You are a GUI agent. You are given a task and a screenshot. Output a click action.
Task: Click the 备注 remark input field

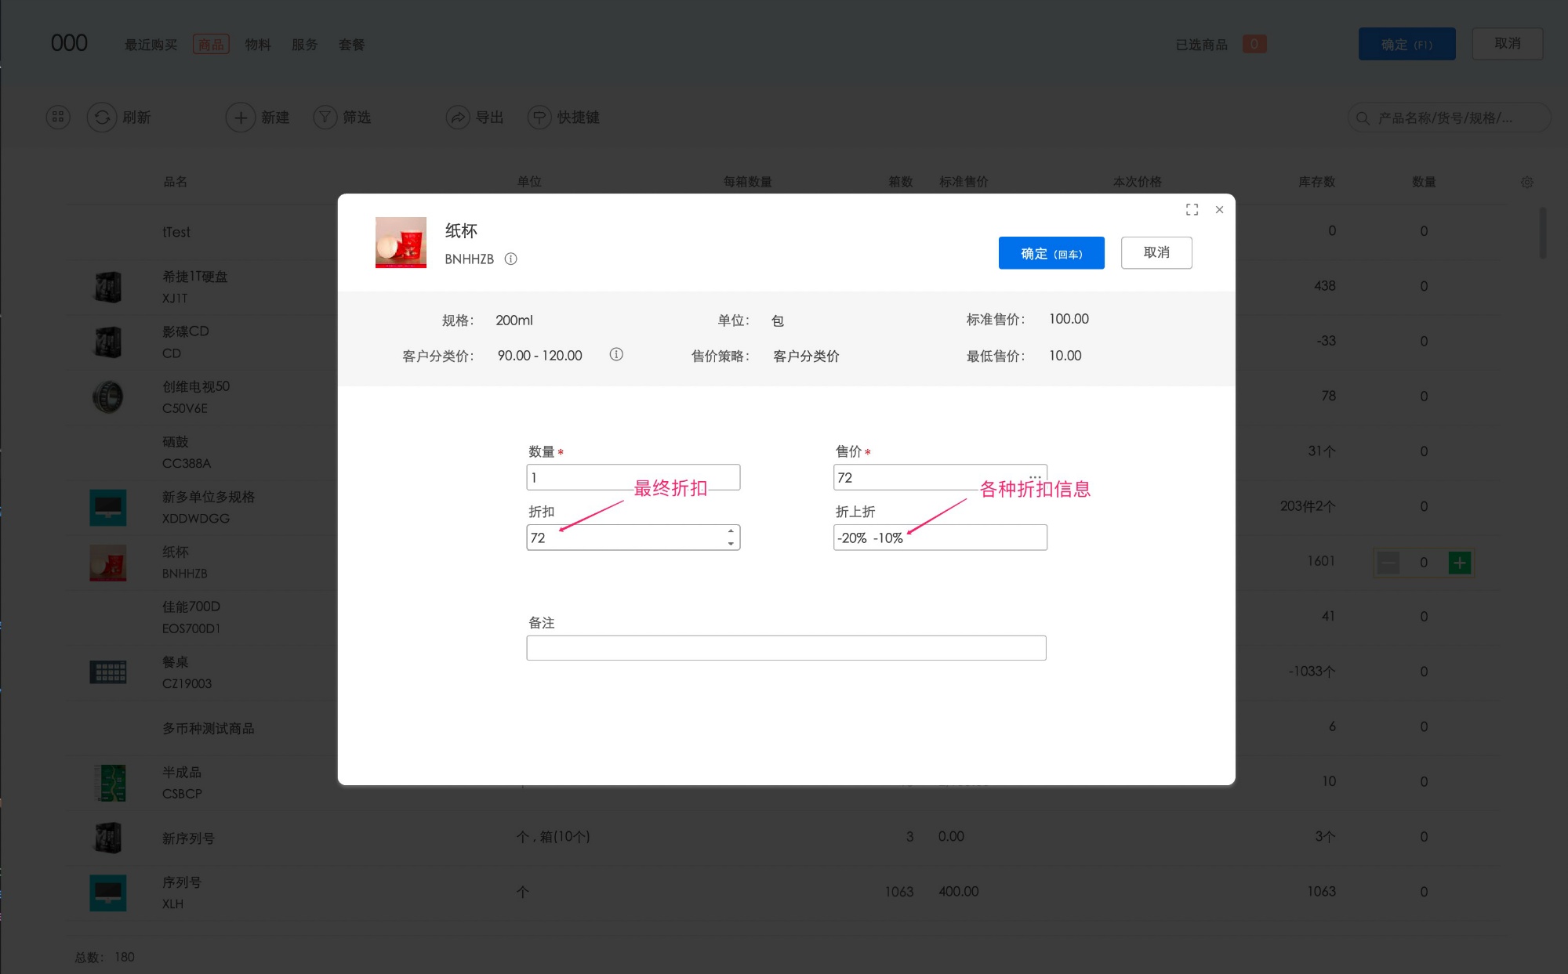tap(786, 647)
